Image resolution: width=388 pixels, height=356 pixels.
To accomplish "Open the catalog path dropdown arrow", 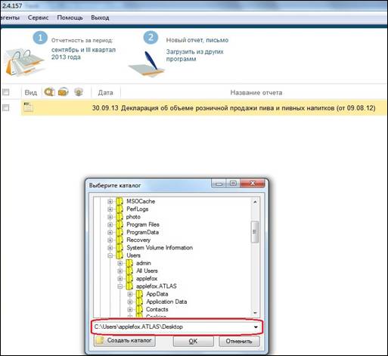I will (256, 327).
